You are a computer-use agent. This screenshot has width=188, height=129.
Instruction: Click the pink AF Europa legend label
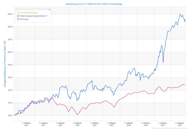point(24,19)
